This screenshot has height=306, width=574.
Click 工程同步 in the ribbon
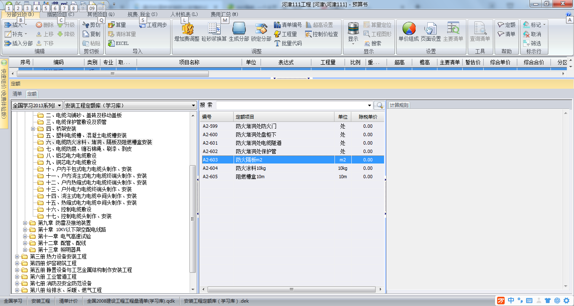coord(153,25)
